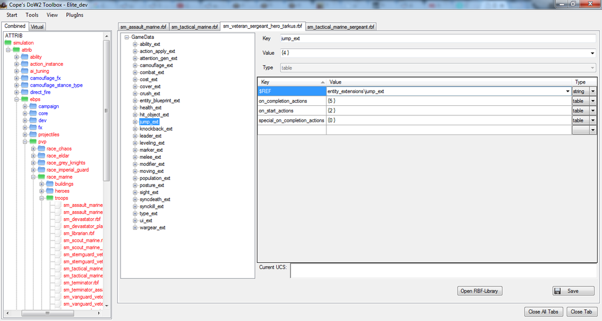Image resolution: width=602 pixels, height=321 pixels.
Task: Click the camouflage_fx folder icon
Action: [25, 78]
